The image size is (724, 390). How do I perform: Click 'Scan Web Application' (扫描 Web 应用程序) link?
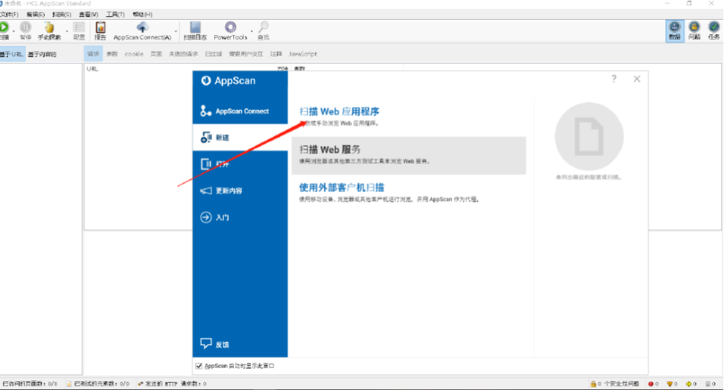point(339,111)
